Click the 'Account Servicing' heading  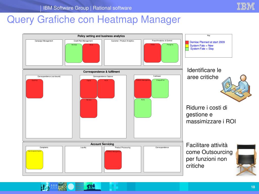[102, 144]
